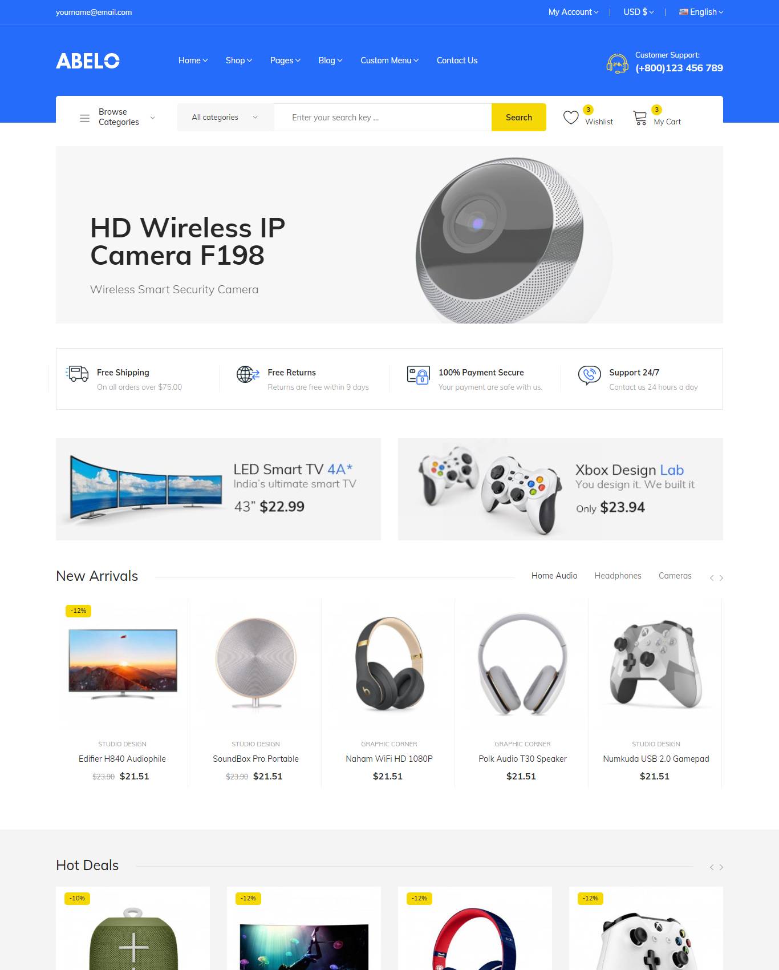This screenshot has width=779, height=970.
Task: Click the Payment Secure lock icon
Action: pyautogui.click(x=419, y=375)
